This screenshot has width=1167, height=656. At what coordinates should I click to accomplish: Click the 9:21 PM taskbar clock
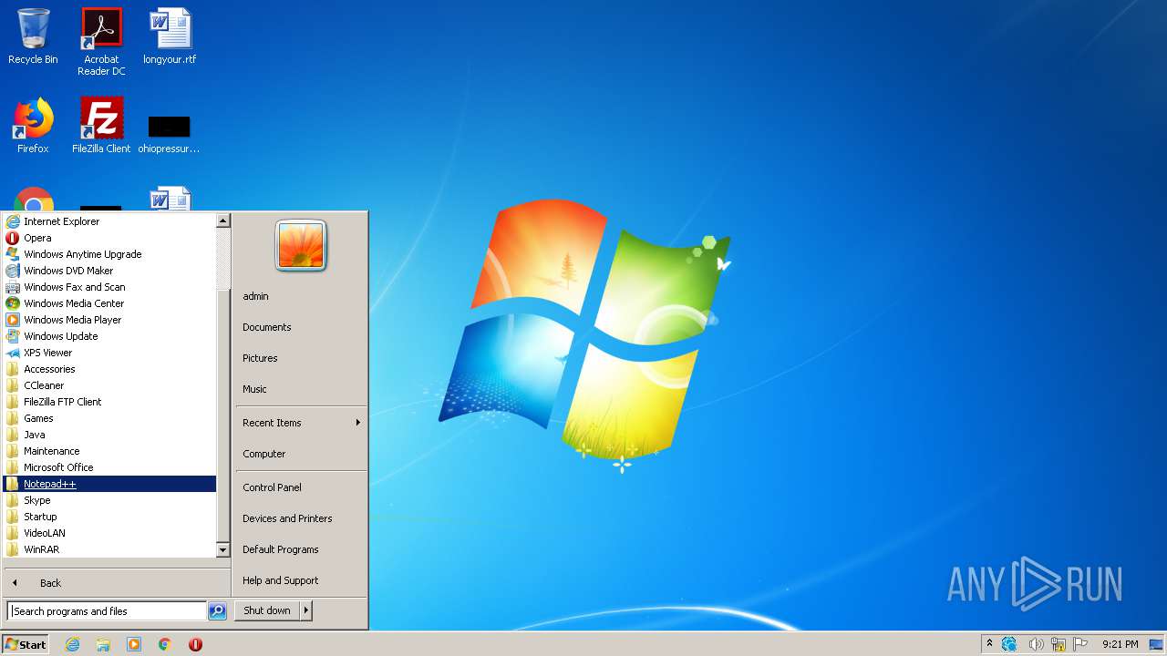pos(1120,644)
